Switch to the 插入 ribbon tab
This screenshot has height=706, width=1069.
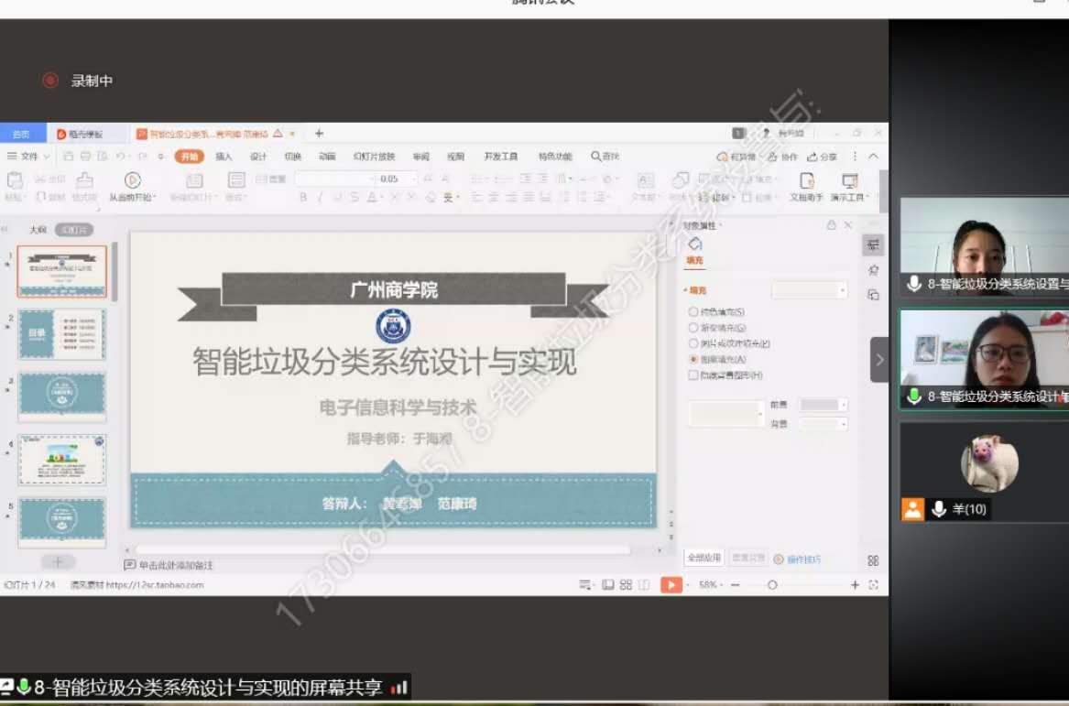coord(224,157)
